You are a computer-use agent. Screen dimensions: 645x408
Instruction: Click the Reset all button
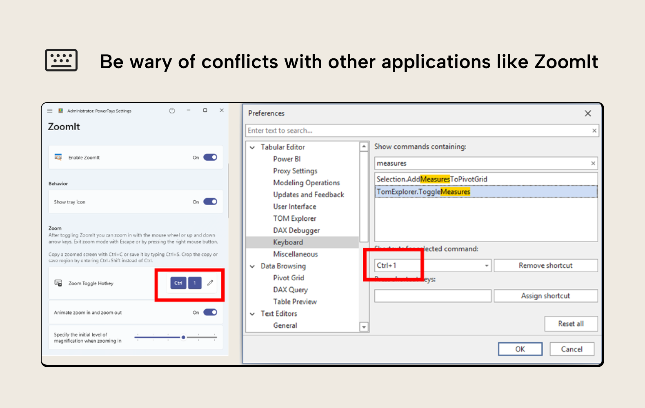coord(571,324)
